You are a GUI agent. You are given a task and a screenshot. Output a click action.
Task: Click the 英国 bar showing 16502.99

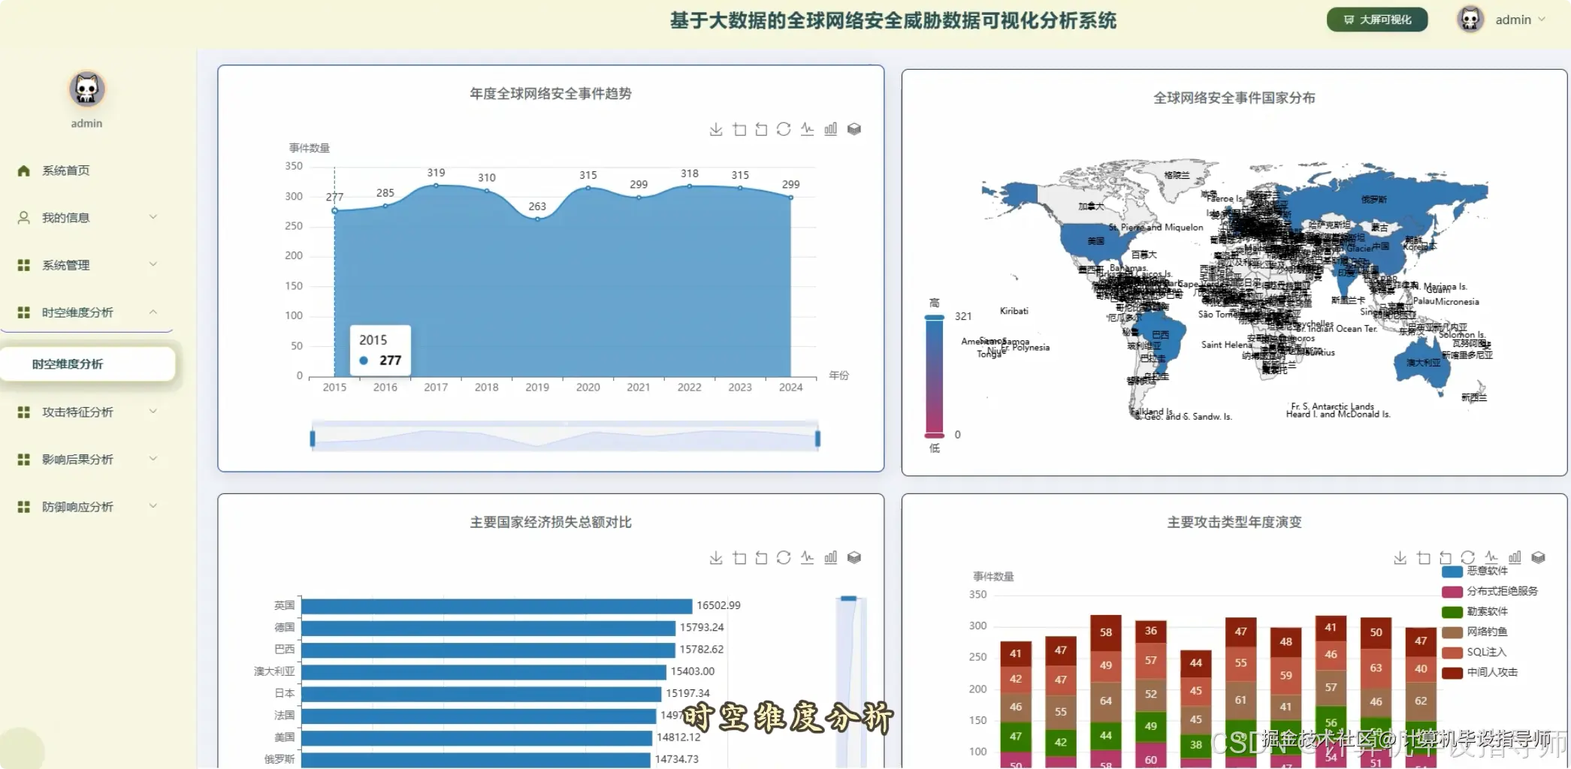tap(497, 605)
